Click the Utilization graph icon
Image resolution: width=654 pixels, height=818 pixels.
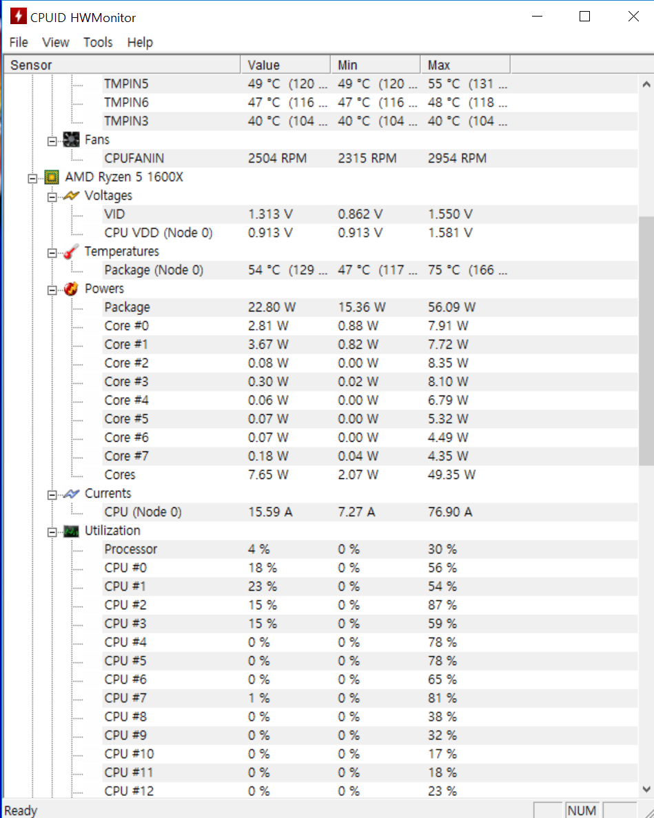tap(71, 531)
